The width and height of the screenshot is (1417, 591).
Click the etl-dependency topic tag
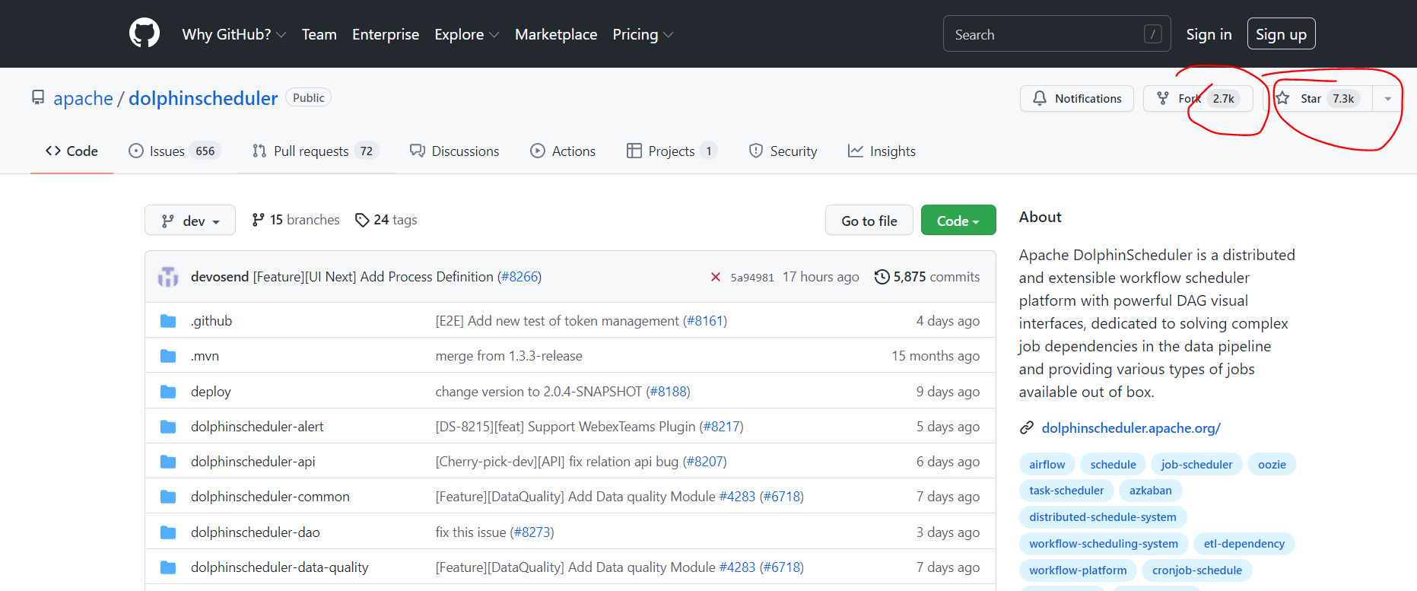[1244, 544]
